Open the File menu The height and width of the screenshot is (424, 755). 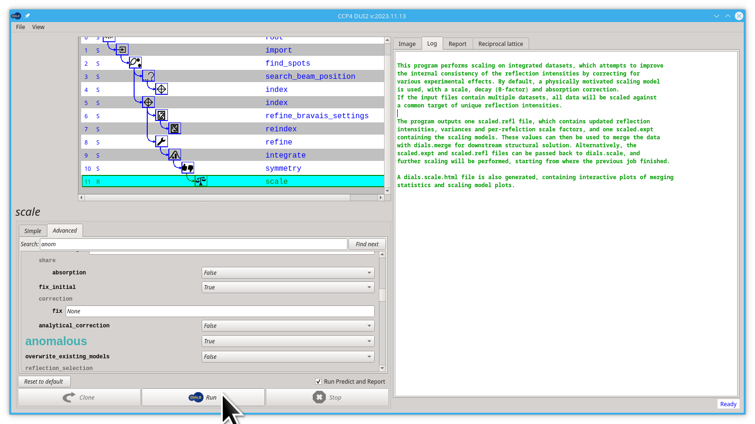tap(20, 27)
